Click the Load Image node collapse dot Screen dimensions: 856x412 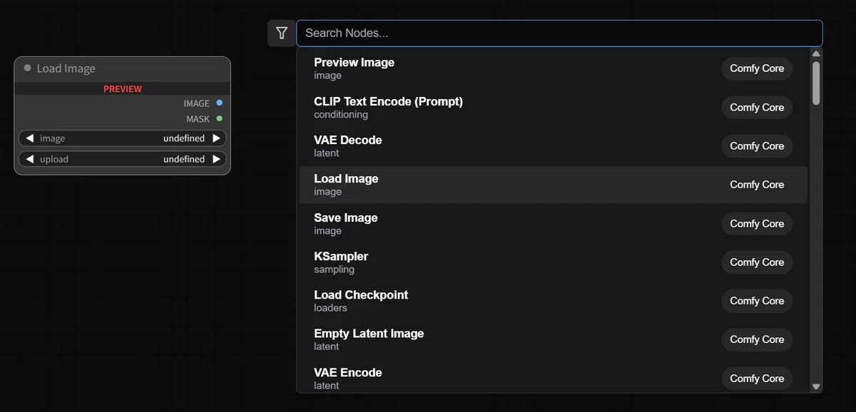click(x=28, y=68)
